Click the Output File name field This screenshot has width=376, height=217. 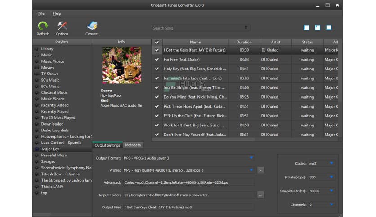tap(189, 207)
